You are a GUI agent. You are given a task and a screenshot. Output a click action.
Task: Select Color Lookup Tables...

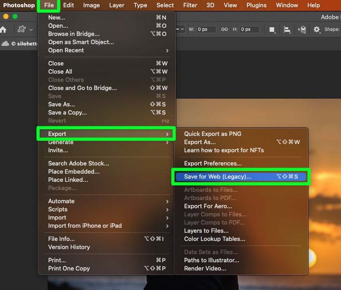pos(241,239)
